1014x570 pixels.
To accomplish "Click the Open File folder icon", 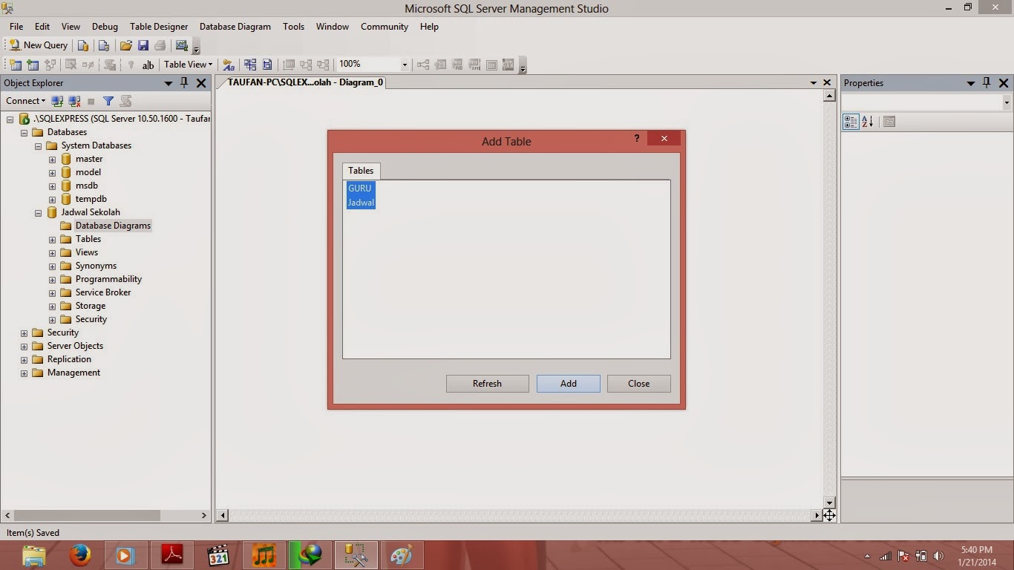I will click(126, 45).
